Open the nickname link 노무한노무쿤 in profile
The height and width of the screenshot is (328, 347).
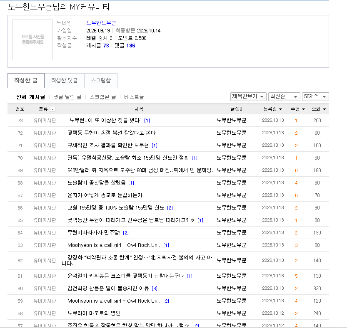(101, 23)
